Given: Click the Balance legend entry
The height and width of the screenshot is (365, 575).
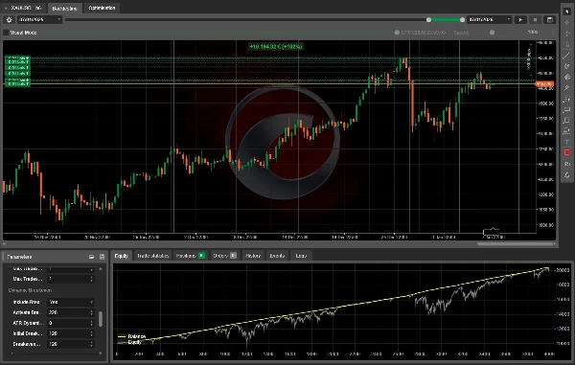Looking at the screenshot, I should (131, 336).
